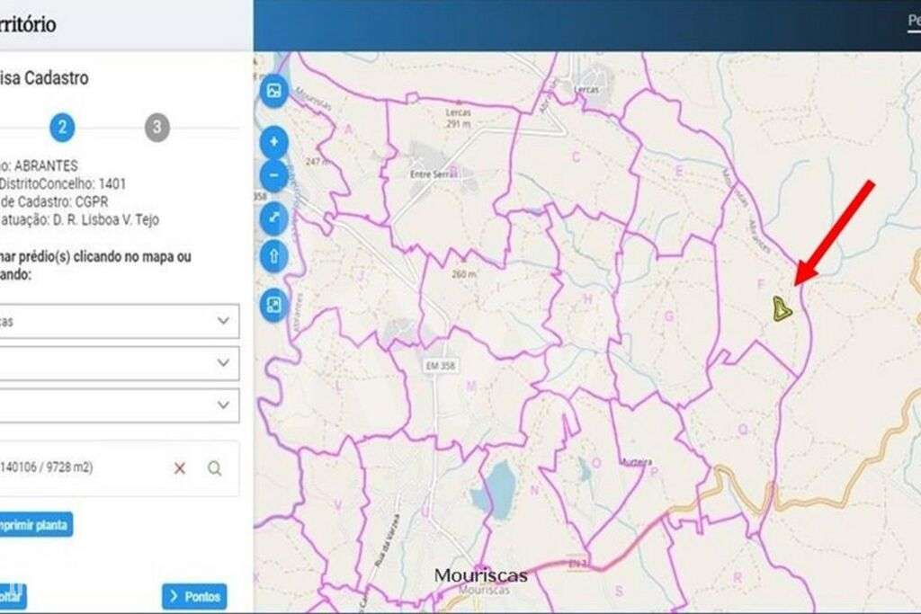
Task: Click the expand arrows map button
Action: (273, 218)
